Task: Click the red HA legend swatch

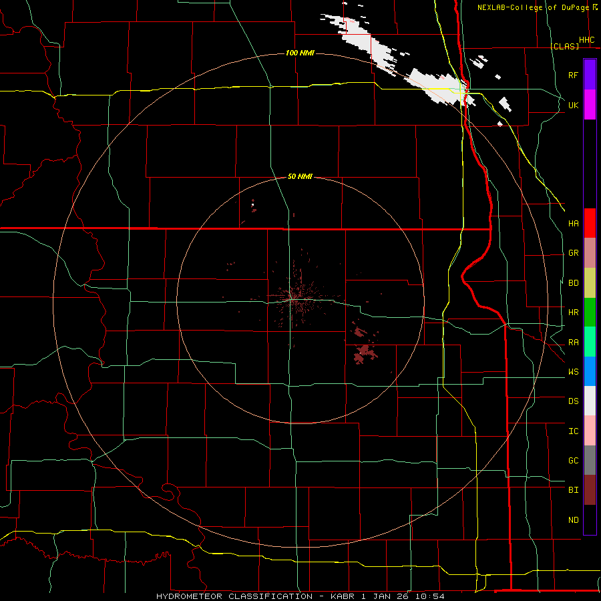Action: point(590,223)
